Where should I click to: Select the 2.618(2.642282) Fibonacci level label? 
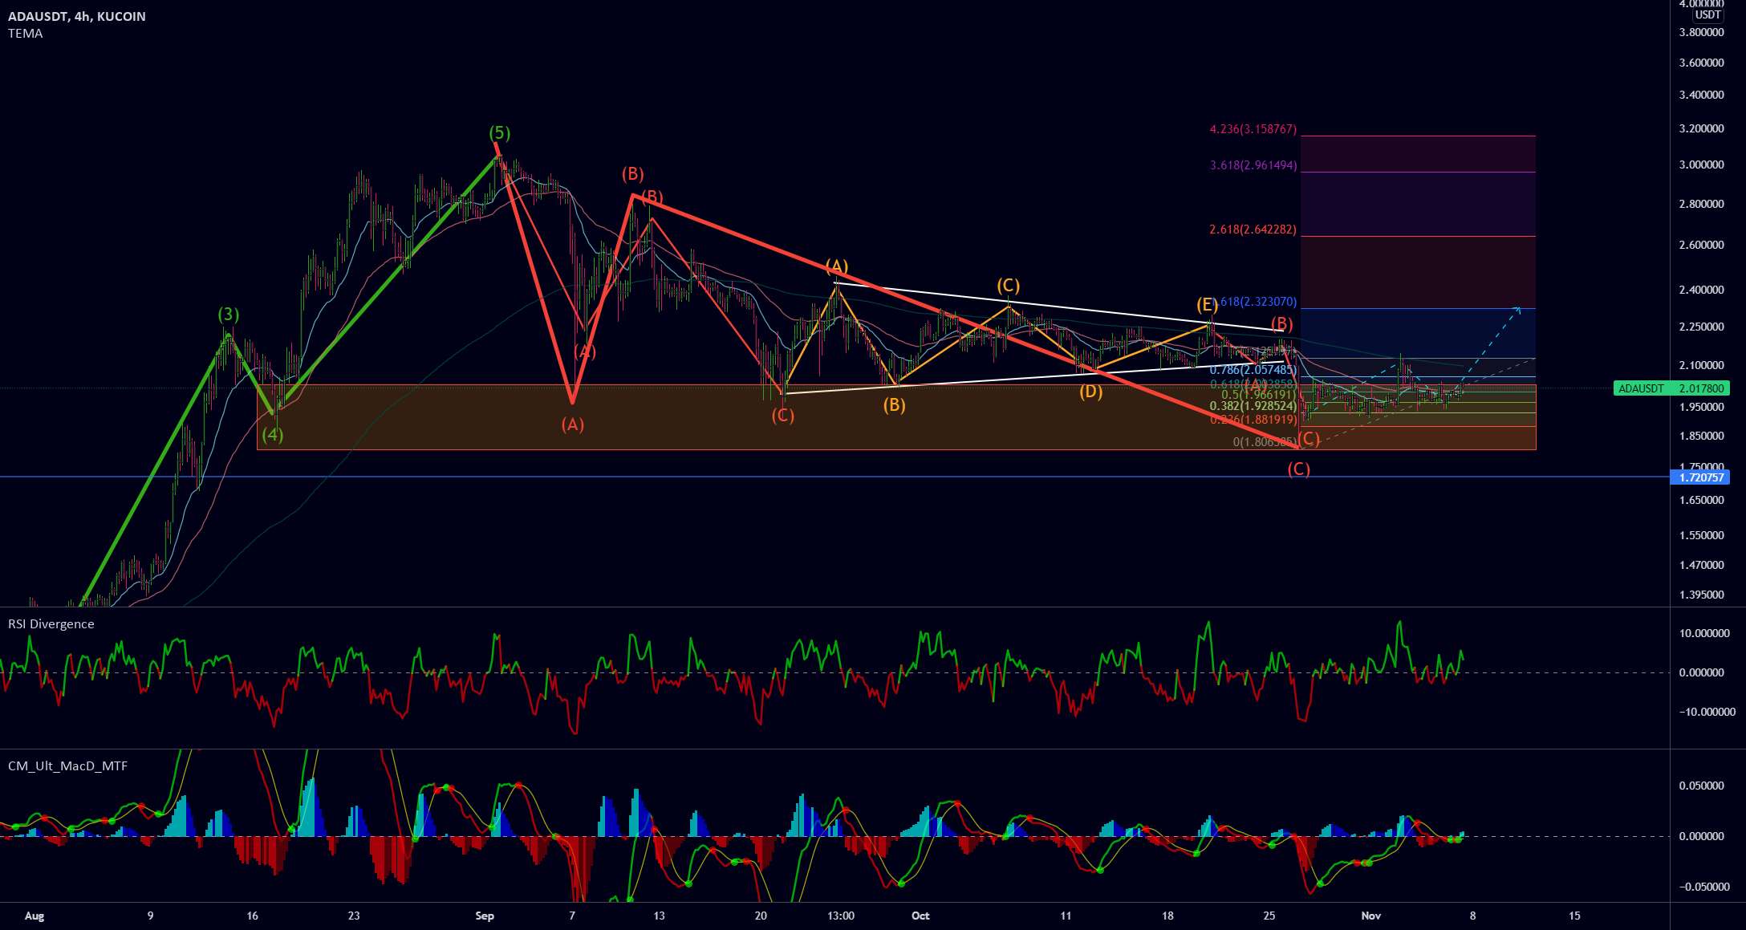click(1253, 229)
